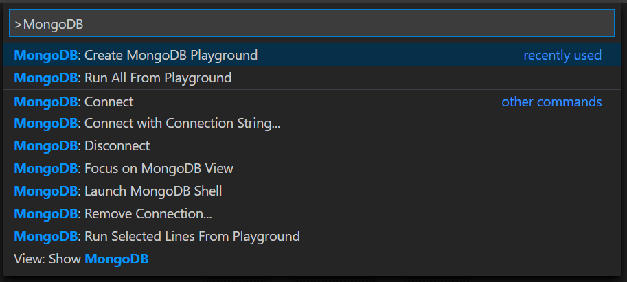Click the MongoDB prefix on Remove Connection row
Image resolution: width=627 pixels, height=282 pixels.
pyautogui.click(x=45, y=213)
